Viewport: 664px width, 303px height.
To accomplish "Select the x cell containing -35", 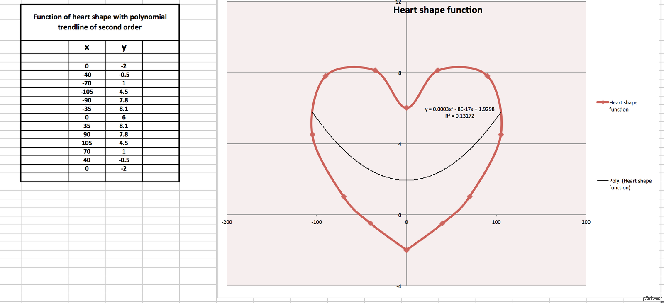I will 87,109.
